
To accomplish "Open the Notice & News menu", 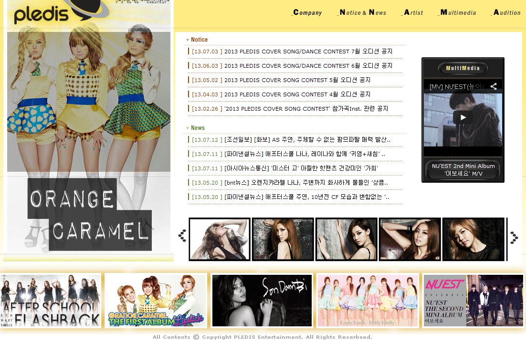I will [x=363, y=12].
